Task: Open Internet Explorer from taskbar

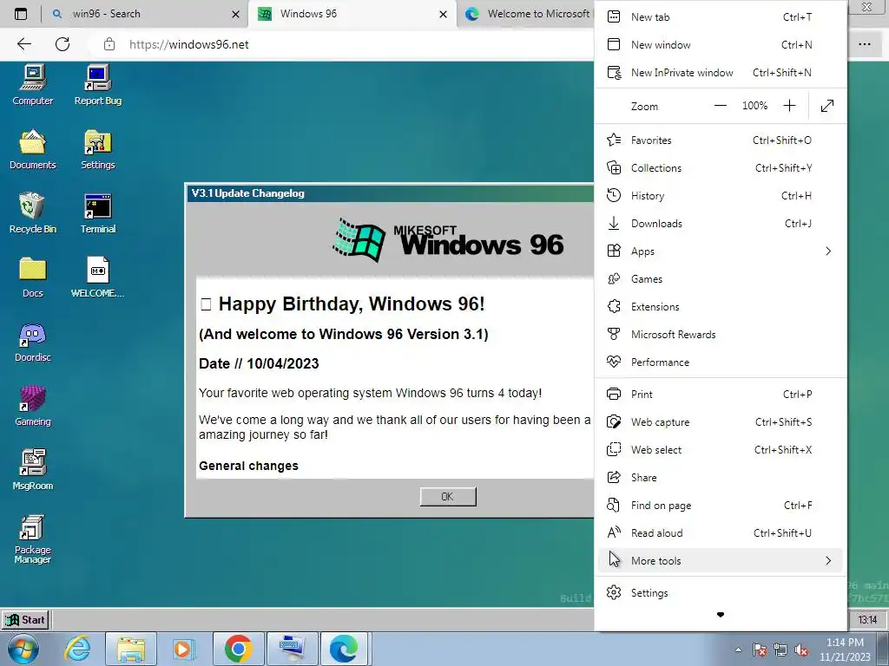Action: 77,649
